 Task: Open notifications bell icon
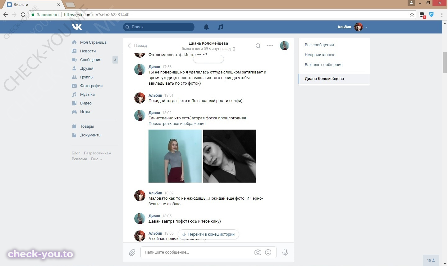pos(206,27)
